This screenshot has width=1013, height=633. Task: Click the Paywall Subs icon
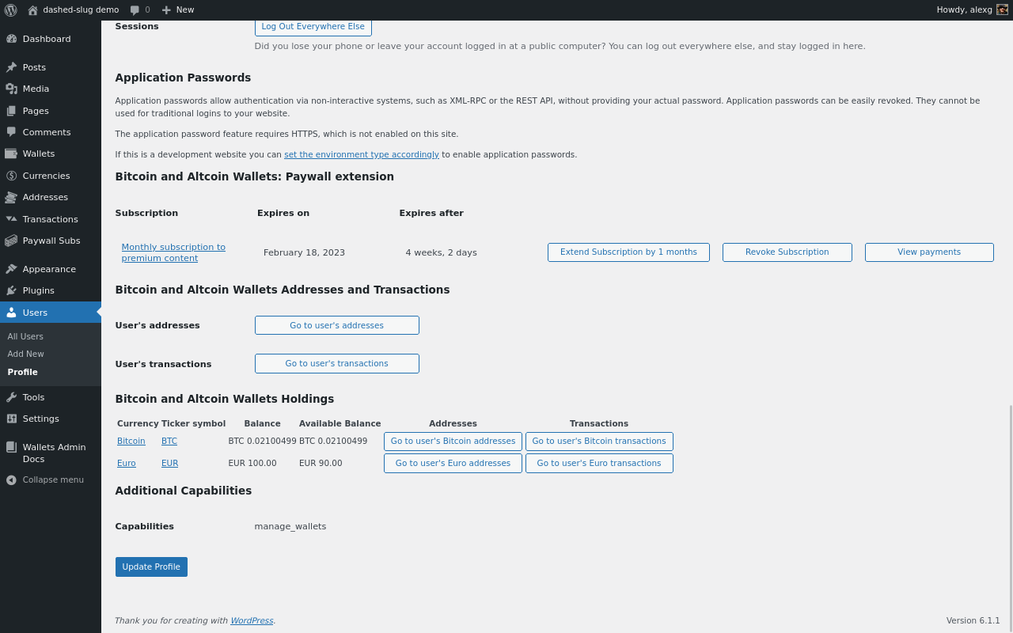point(11,241)
